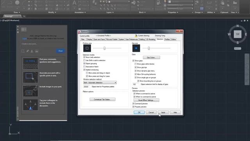Click the Apply button in Options
The width and height of the screenshot is (250, 141).
pyautogui.click(x=163, y=112)
